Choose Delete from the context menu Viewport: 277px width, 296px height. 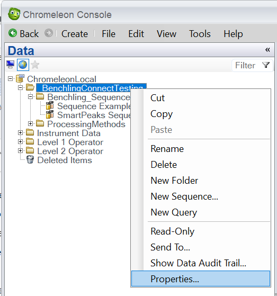[201, 165]
